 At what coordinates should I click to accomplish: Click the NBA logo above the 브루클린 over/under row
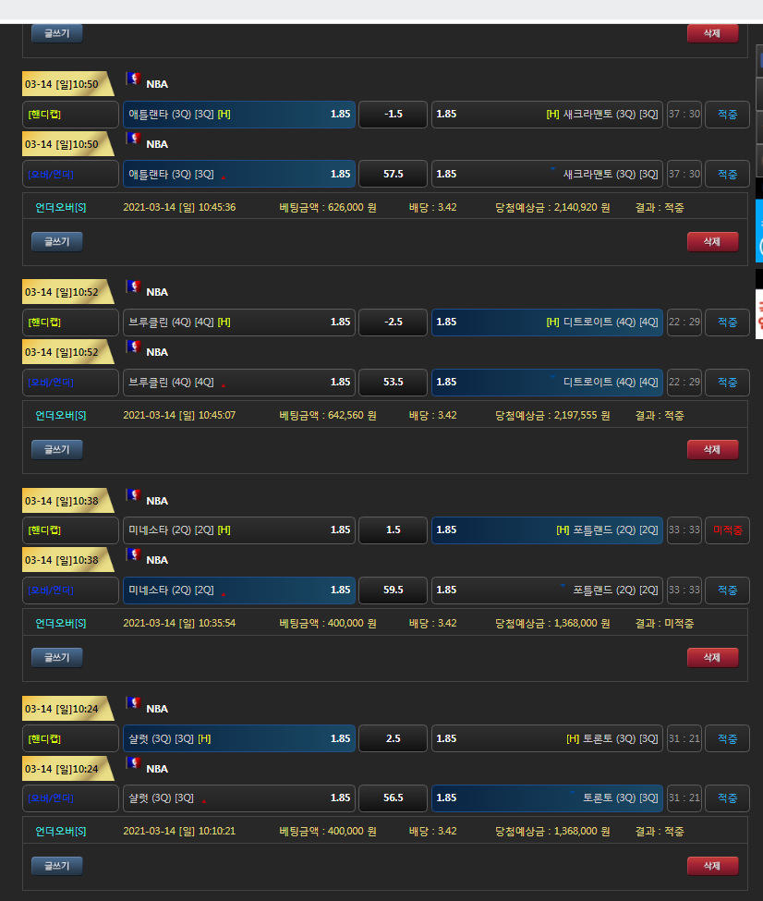coord(134,347)
